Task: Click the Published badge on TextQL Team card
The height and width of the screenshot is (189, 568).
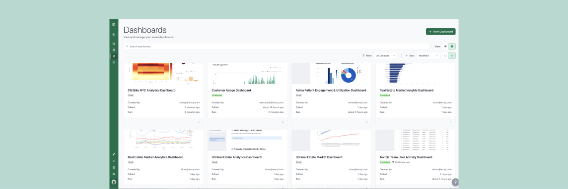Action: [x=385, y=162]
